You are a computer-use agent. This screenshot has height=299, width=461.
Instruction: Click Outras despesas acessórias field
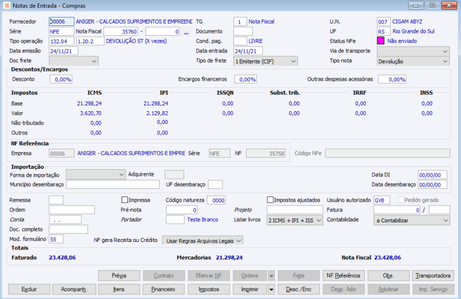tap(392, 80)
